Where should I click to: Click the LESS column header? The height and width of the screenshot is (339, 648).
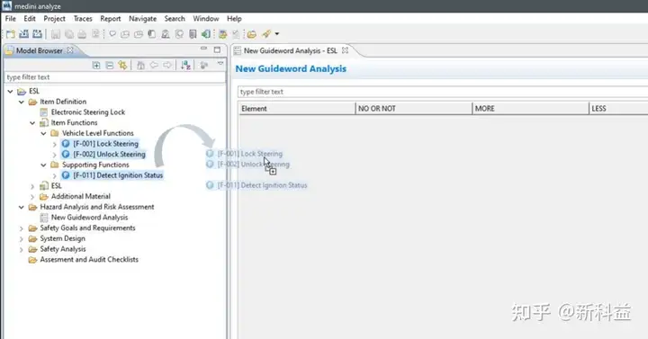[618, 109]
